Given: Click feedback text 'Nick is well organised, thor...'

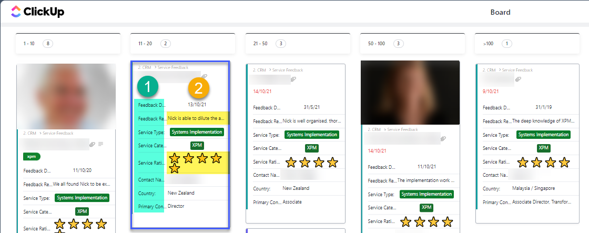Looking at the screenshot, I should pyautogui.click(x=312, y=121).
